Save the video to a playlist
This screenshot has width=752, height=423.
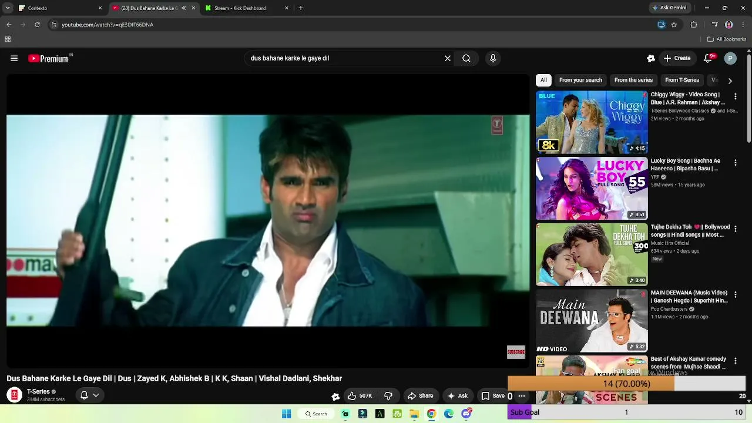click(493, 396)
